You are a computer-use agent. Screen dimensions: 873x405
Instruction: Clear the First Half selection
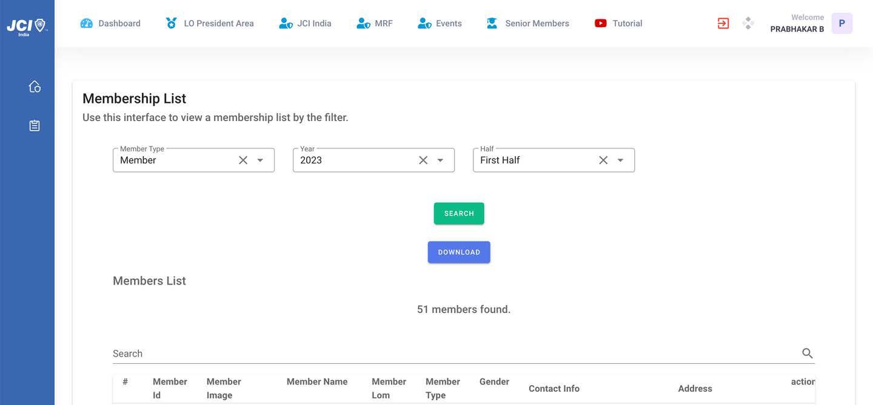[x=603, y=160]
